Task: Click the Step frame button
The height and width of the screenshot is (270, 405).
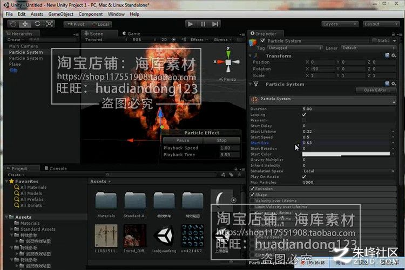Action: pyautogui.click(x=215, y=24)
